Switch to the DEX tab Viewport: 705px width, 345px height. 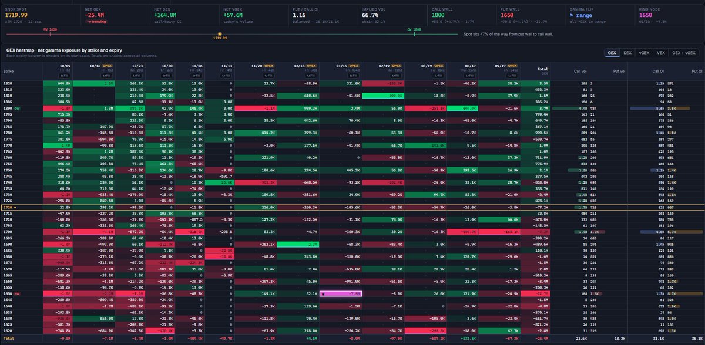[x=627, y=53]
